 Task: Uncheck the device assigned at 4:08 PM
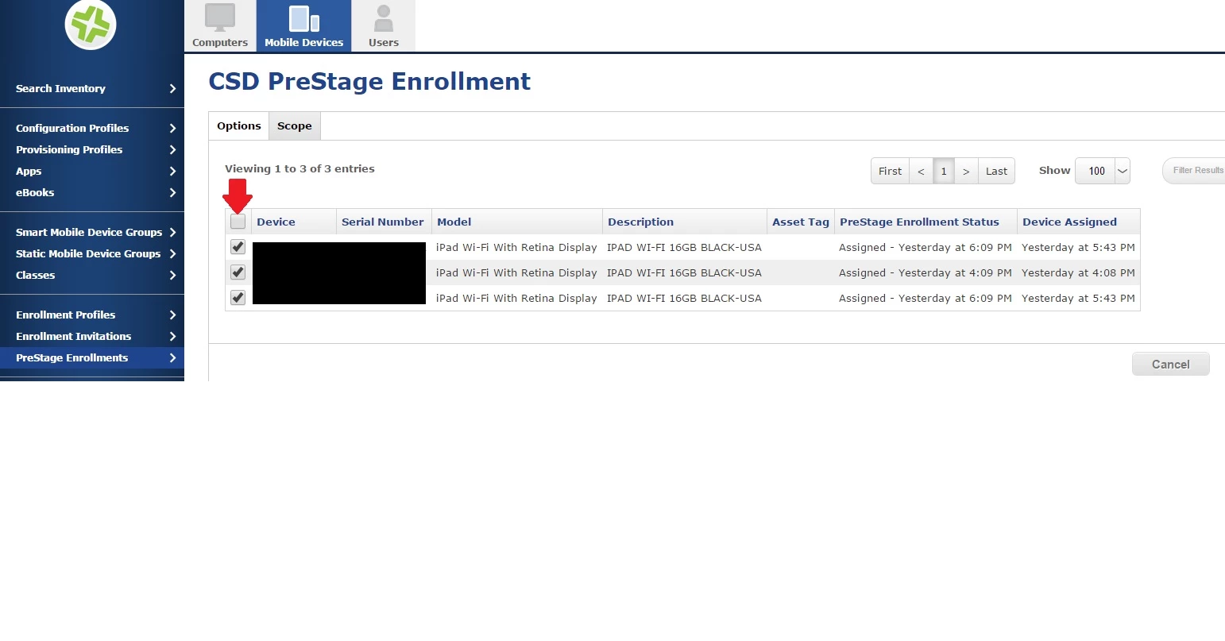pos(238,272)
